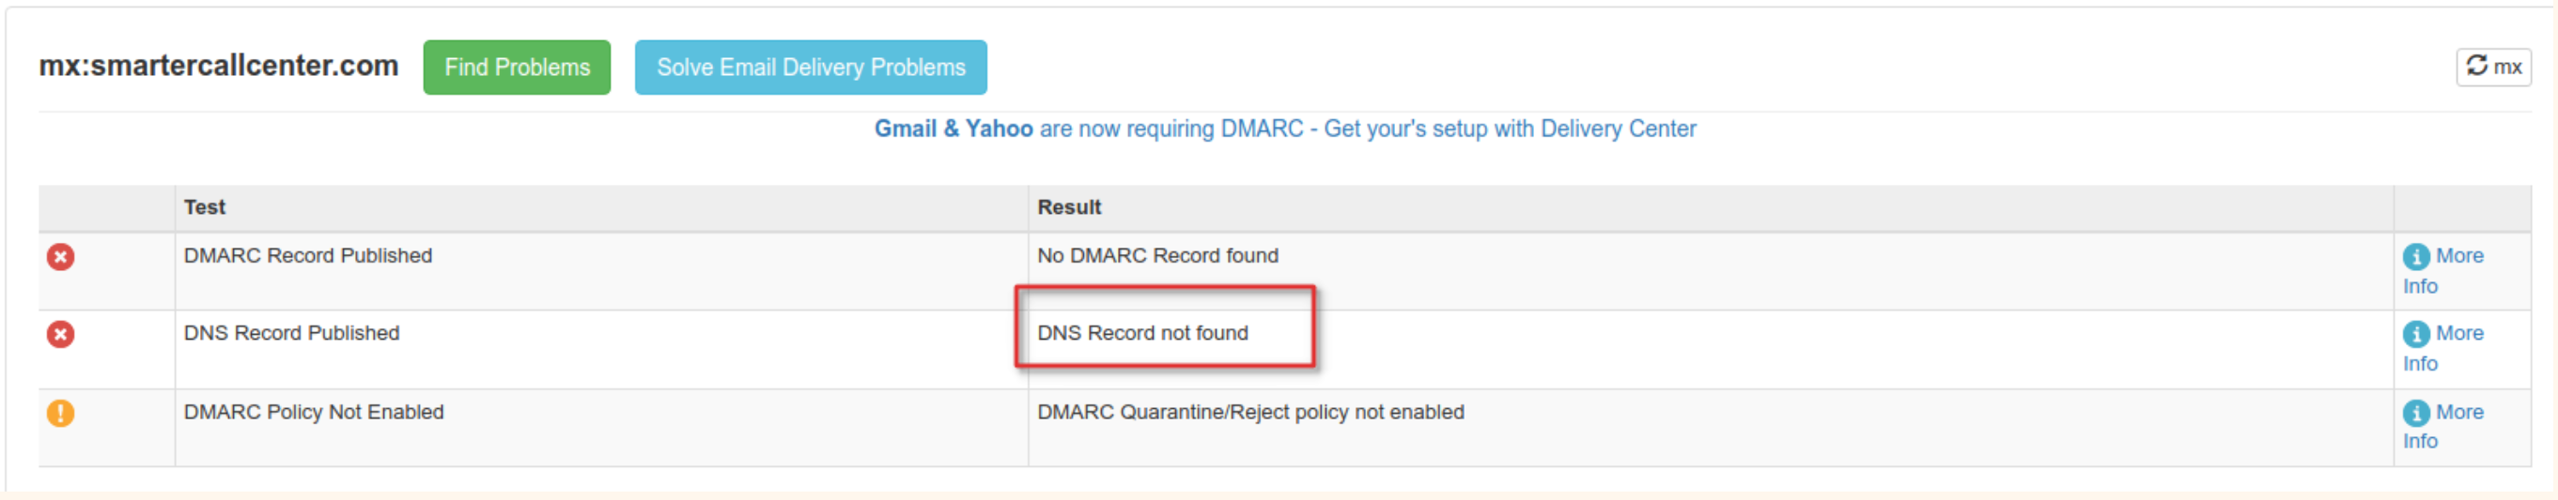Select the DMARC Record Published test name
Viewport: 2558px width, 500px height.
point(308,256)
